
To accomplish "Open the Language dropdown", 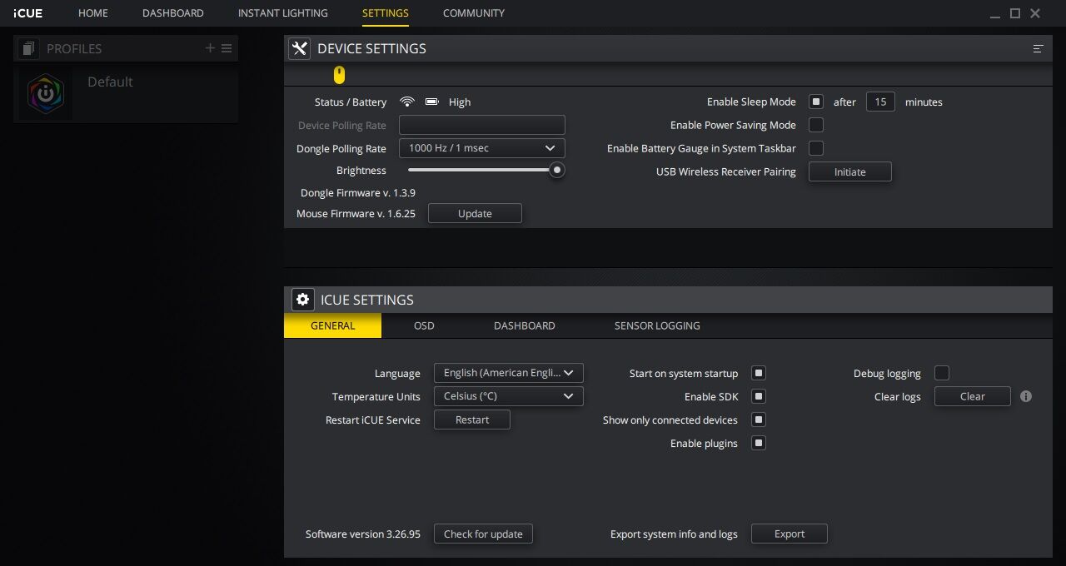I will point(509,373).
